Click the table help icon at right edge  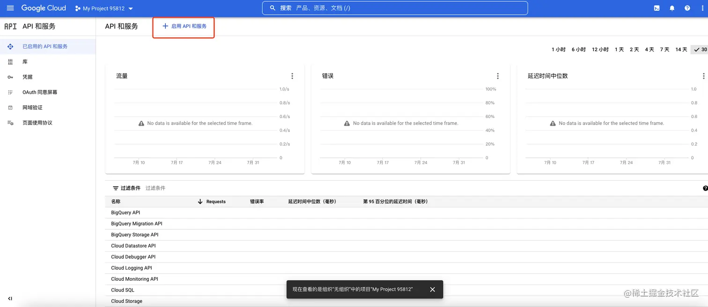pos(705,188)
